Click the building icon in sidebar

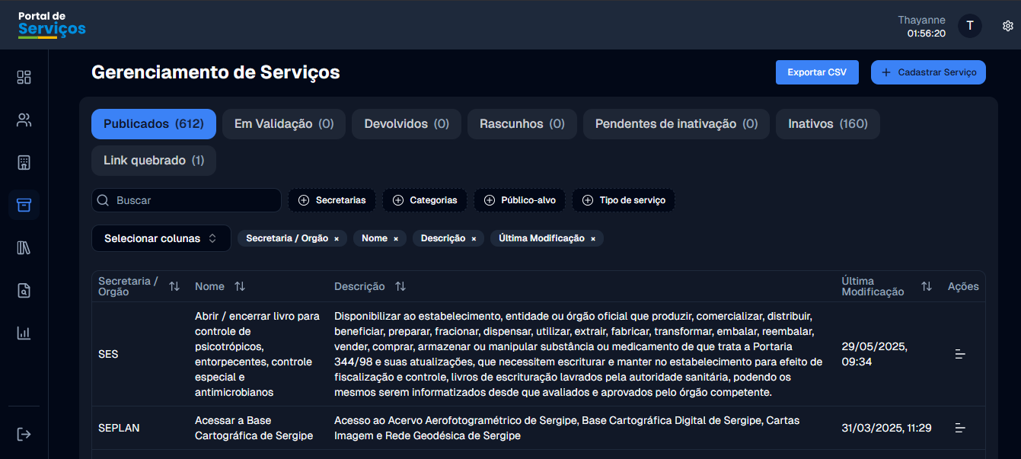coord(24,162)
